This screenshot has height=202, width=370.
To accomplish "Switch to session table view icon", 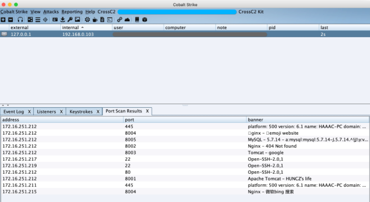I will coord(38,19).
